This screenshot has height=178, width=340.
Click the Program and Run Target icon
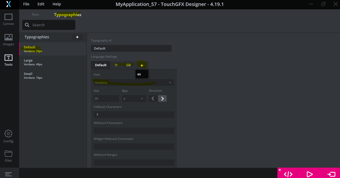tap(331, 174)
